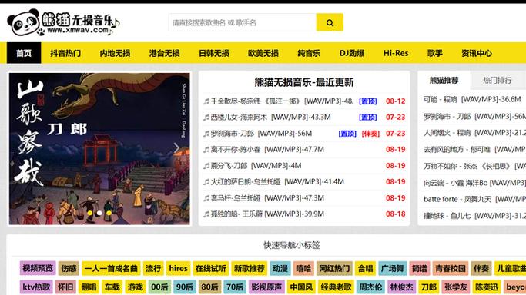The width and height of the screenshot is (526, 295).
Task: Click the yellow search magnifier button
Action: click(330, 22)
